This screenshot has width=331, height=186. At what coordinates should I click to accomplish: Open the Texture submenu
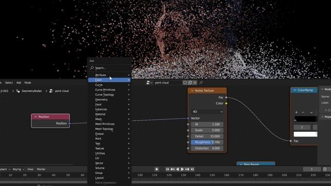pos(109,148)
